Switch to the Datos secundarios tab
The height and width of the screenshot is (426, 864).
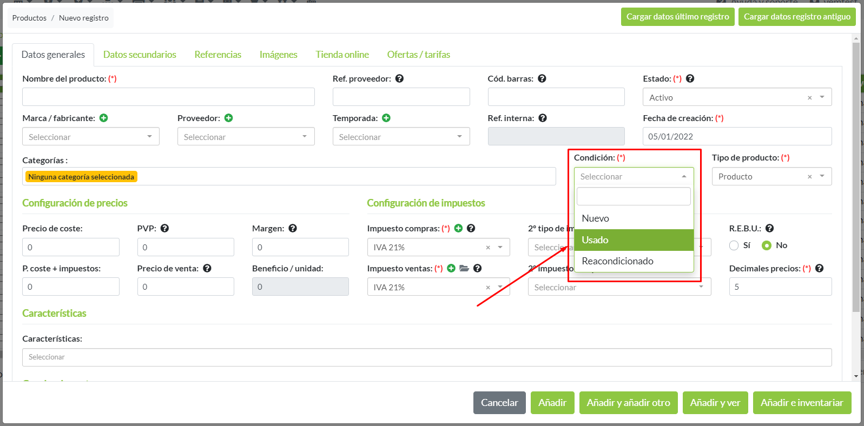140,55
